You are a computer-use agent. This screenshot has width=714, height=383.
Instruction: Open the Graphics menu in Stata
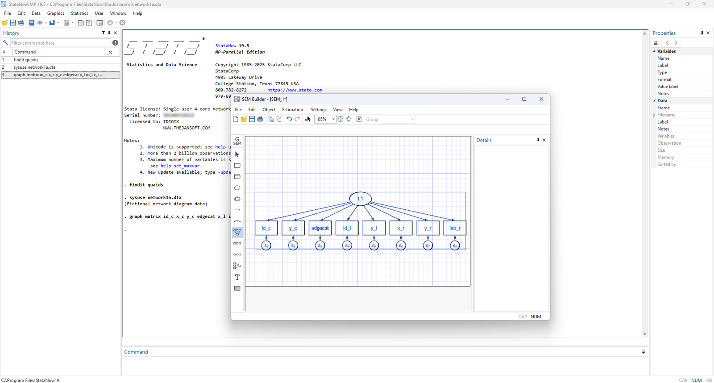pos(56,13)
